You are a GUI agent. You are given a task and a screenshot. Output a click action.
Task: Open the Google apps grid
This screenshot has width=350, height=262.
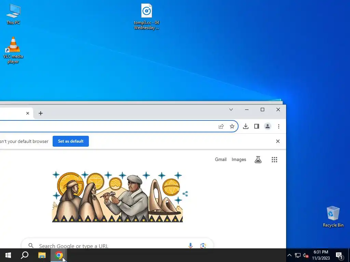point(274,160)
